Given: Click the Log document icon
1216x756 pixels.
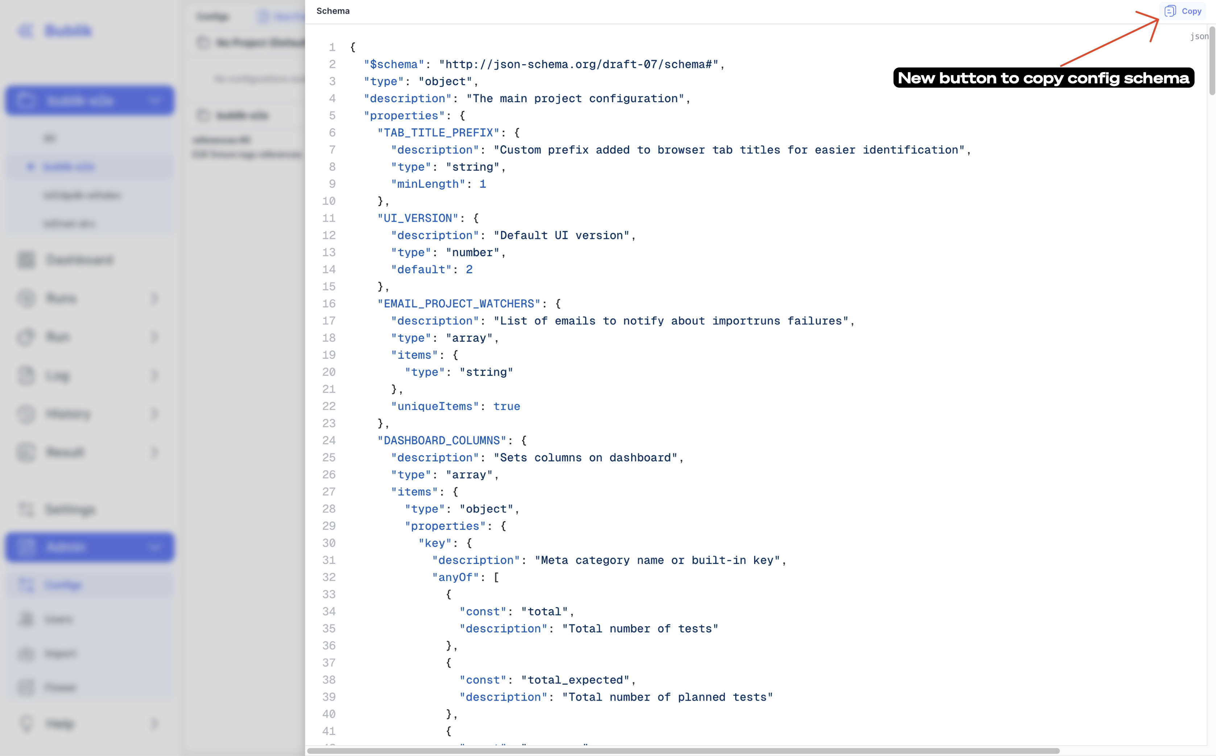Looking at the screenshot, I should [26, 375].
